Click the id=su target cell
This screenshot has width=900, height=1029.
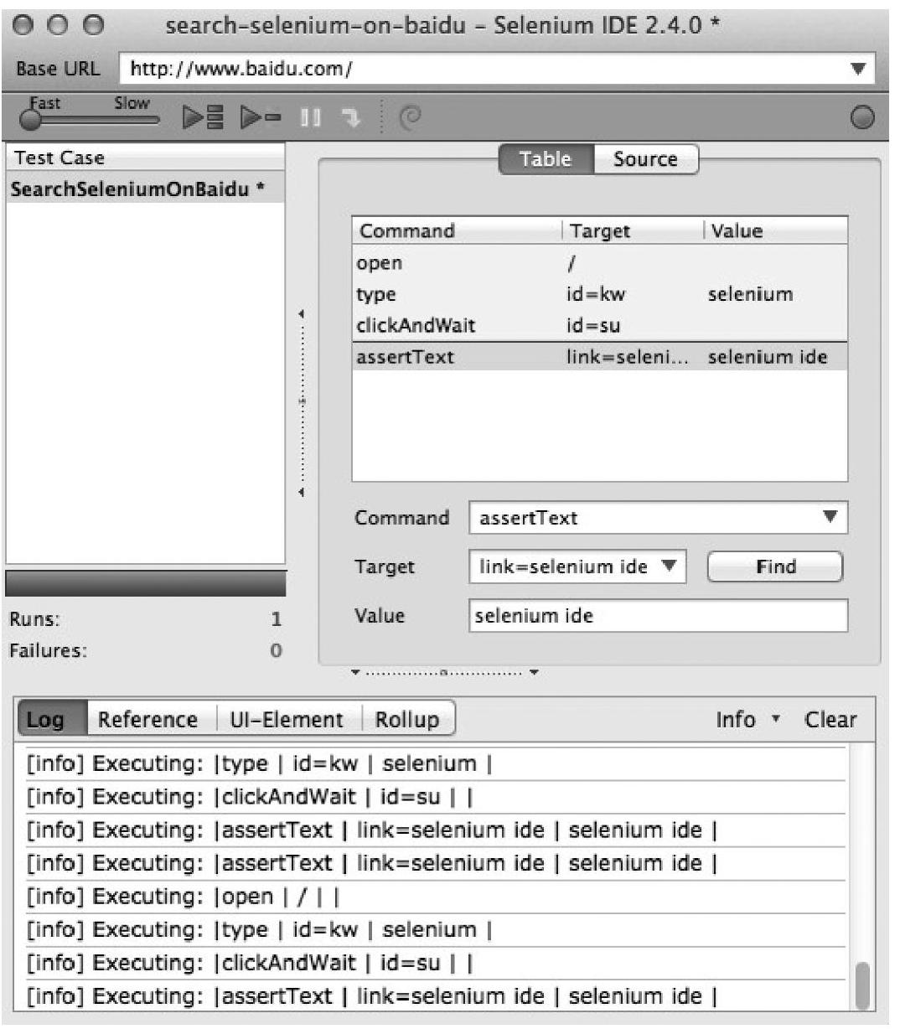coord(593,325)
